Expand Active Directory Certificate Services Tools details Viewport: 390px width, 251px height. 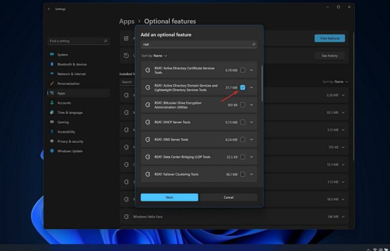(251, 70)
